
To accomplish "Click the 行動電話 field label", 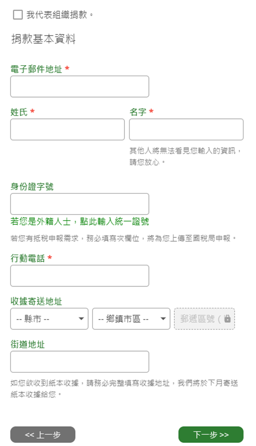I will pos(28,258).
